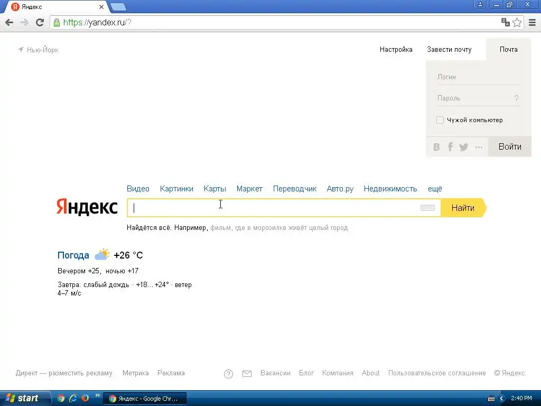The height and width of the screenshot is (406, 541).
Task: Check the Чужой компьютер checkbox
Action: click(x=440, y=120)
